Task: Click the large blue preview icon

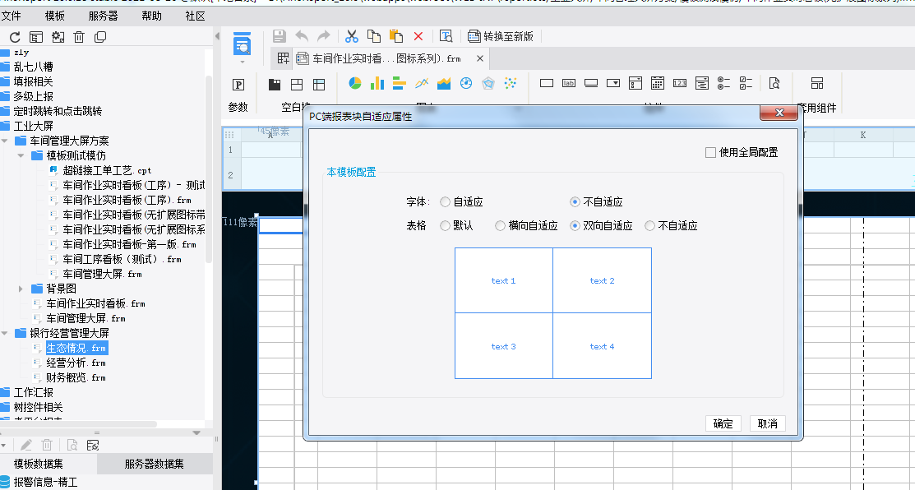Action: [243, 44]
